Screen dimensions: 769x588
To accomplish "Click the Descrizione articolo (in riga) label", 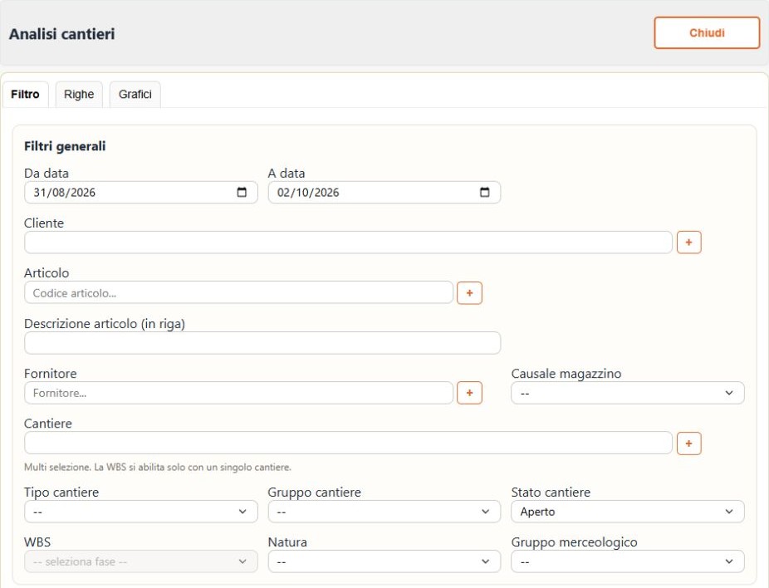I will coord(105,324).
